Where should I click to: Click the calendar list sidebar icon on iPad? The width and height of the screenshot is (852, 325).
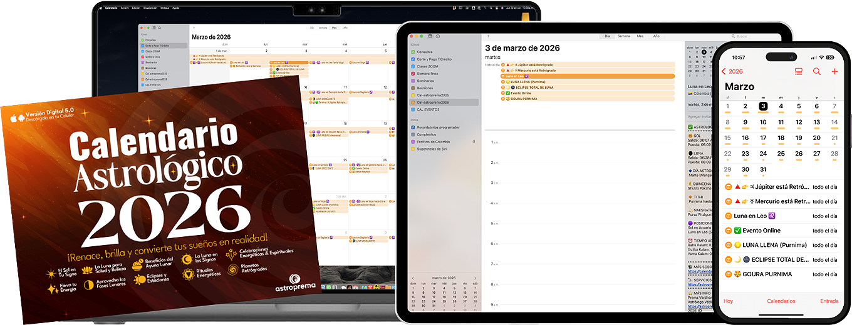point(430,36)
